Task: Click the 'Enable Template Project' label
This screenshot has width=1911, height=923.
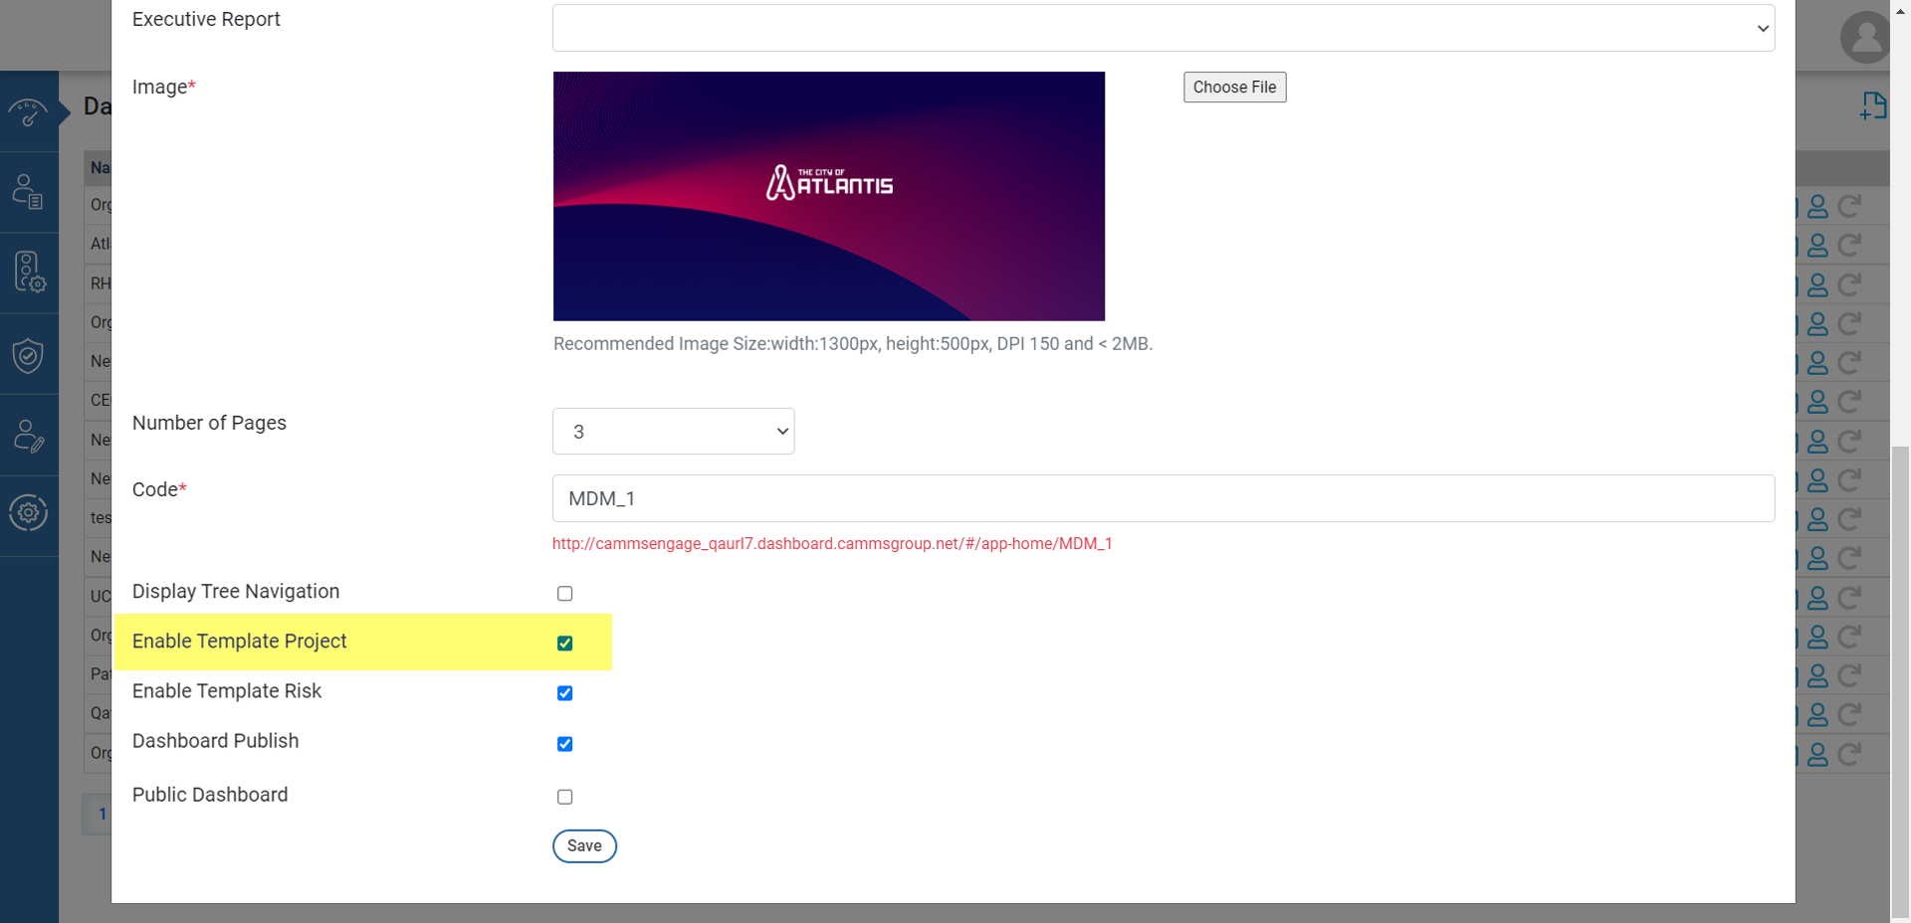Action: click(x=239, y=642)
